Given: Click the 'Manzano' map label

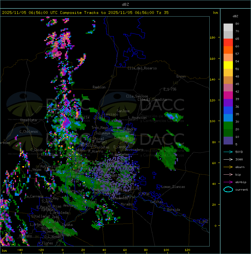Looking at the screenshot, I should point(25,236).
